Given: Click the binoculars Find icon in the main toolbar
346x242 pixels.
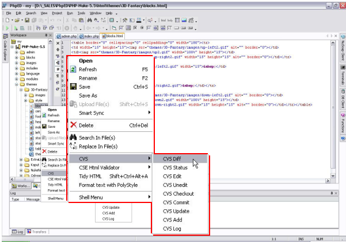Looking at the screenshot, I should click(x=89, y=21).
